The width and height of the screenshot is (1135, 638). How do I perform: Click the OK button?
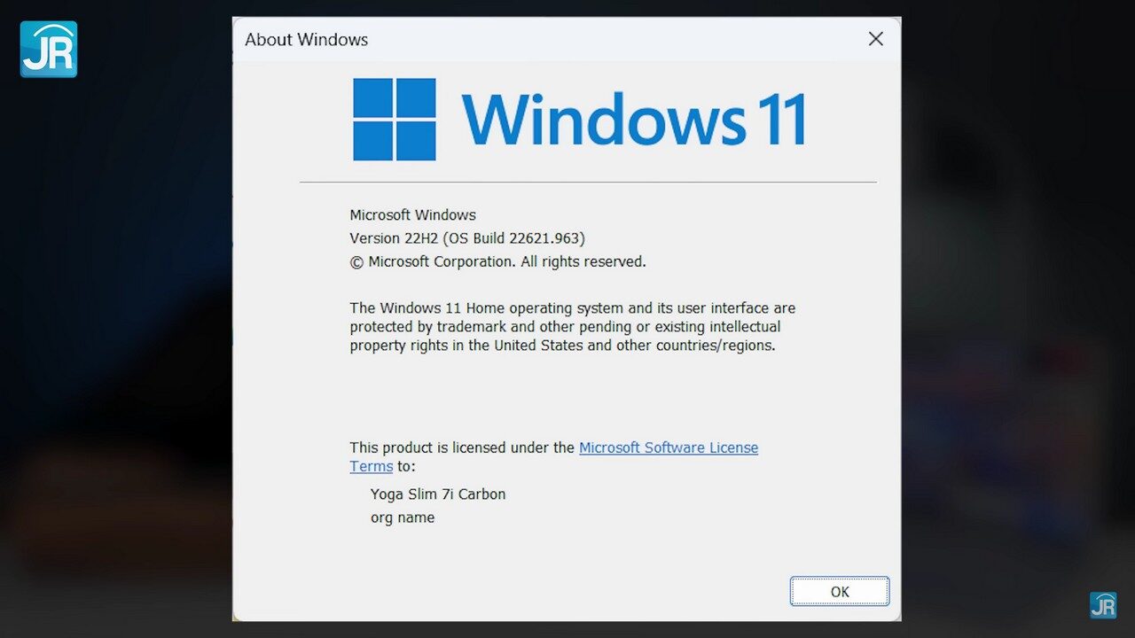click(x=839, y=592)
